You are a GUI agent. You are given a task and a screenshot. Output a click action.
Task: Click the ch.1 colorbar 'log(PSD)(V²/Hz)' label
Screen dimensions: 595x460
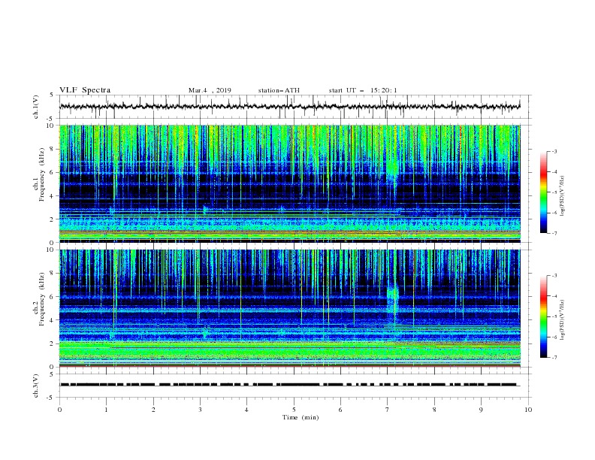click(x=562, y=196)
